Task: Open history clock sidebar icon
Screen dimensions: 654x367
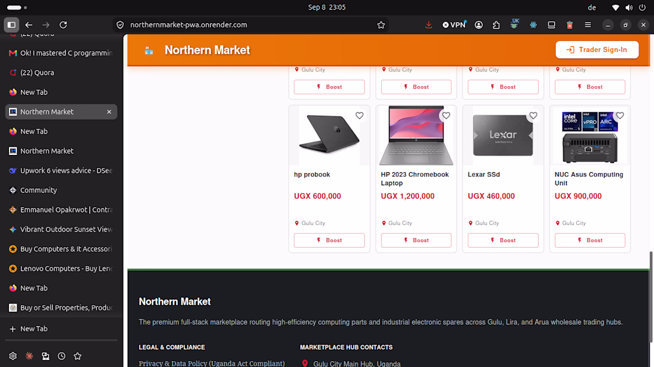Action: click(61, 356)
